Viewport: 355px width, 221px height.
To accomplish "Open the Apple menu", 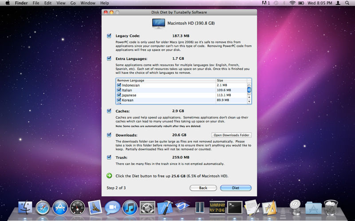I will pyautogui.click(x=8, y=3).
